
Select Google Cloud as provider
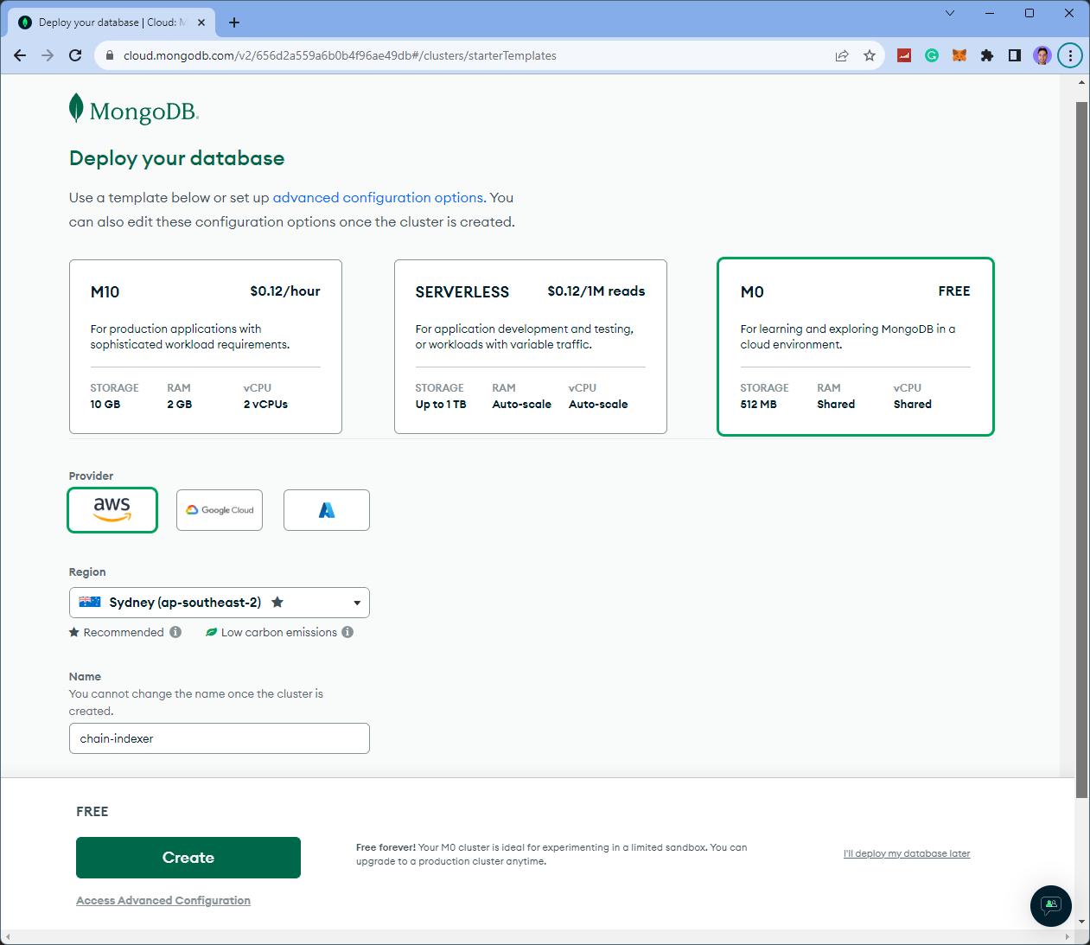pos(220,510)
